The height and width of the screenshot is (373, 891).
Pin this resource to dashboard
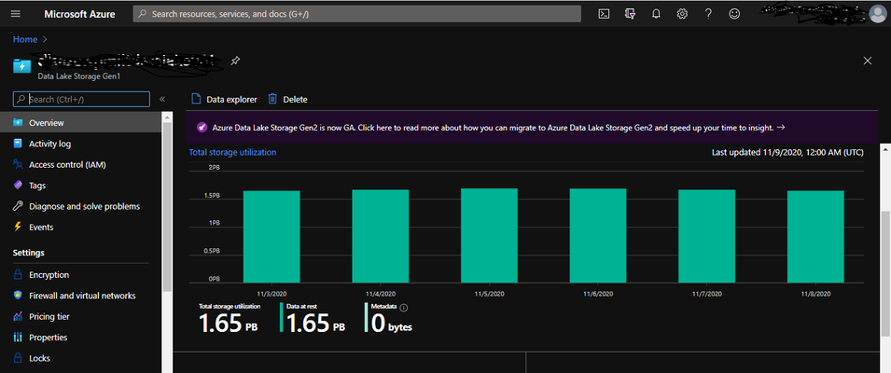235,61
